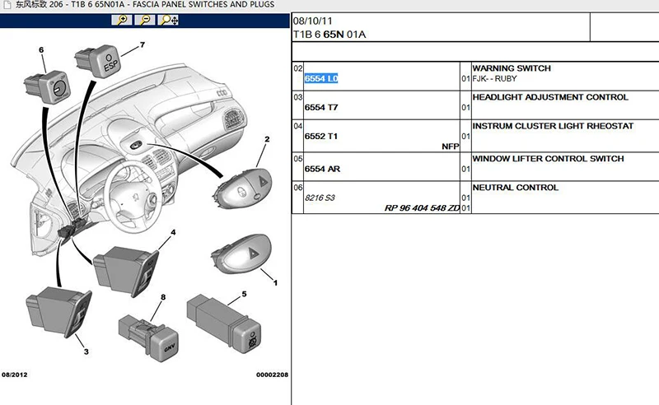Click row number 06 in parts table
Image resolution: width=659 pixels, height=405 pixels.
pos(298,188)
